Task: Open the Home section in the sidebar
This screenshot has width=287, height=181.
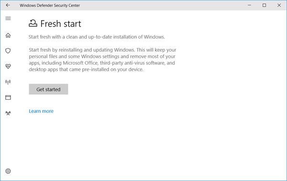Action: 8,35
